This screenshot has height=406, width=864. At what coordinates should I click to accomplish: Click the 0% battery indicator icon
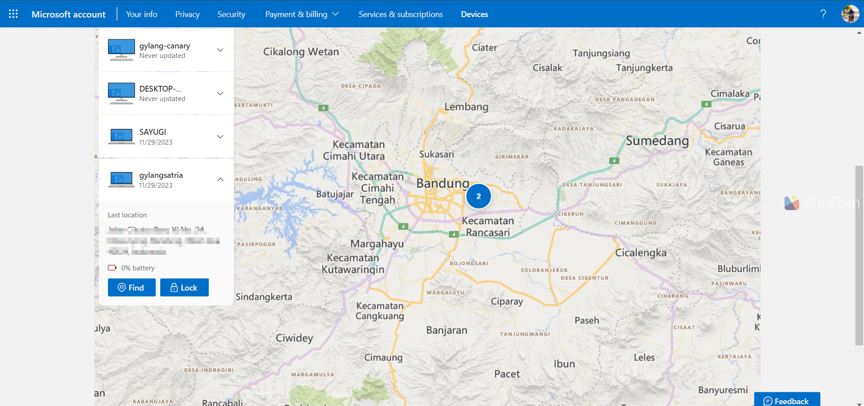pos(112,268)
